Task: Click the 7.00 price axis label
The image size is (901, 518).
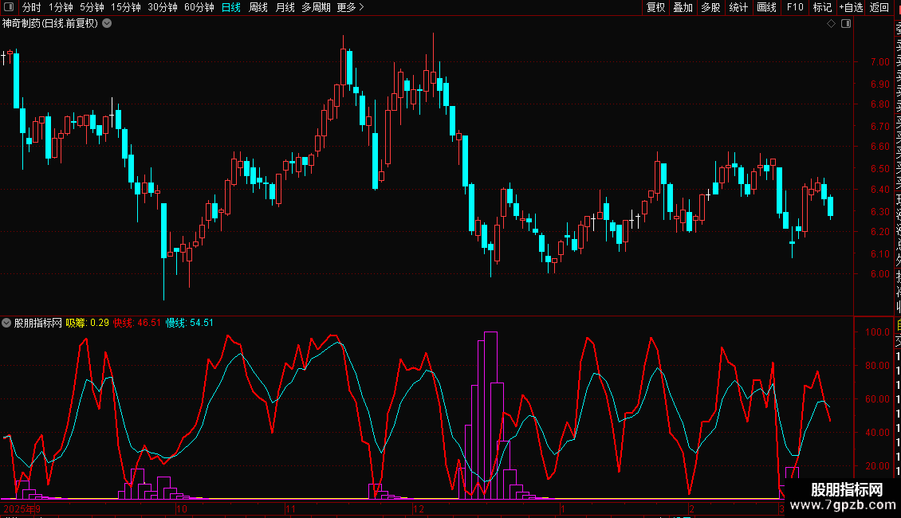Action: [x=879, y=62]
